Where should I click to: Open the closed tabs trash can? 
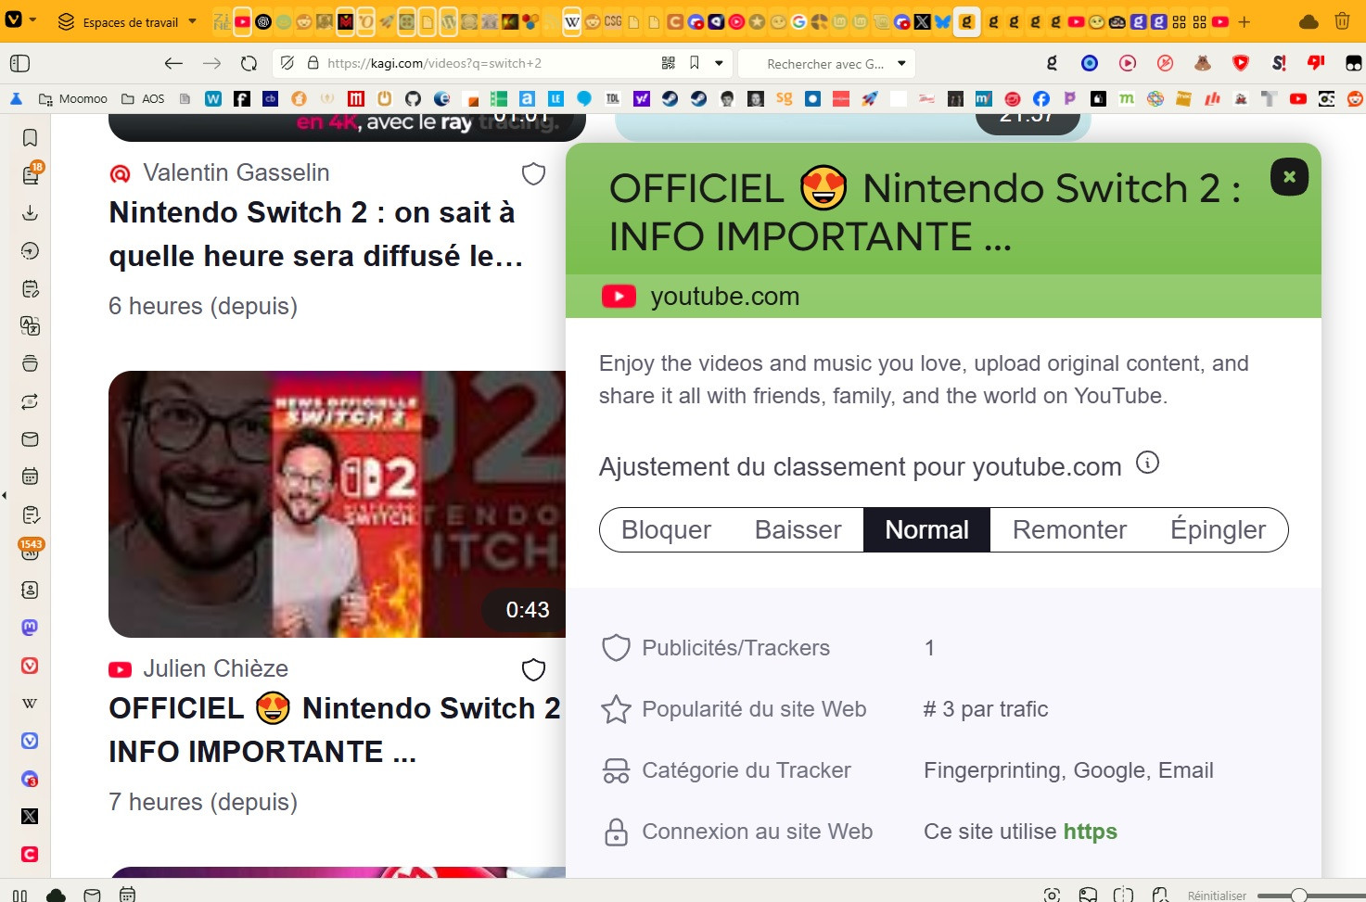1342,21
